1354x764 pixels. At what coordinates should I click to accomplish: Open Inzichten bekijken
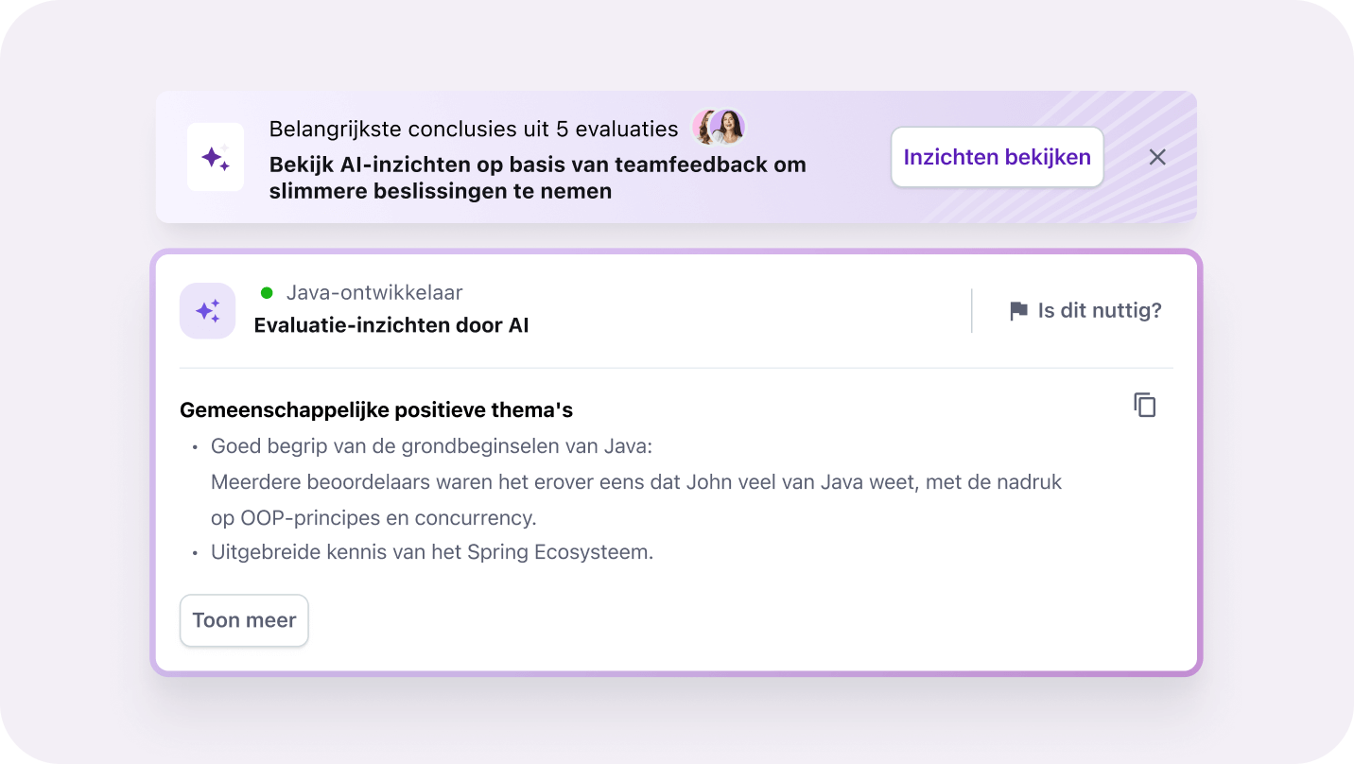point(997,157)
